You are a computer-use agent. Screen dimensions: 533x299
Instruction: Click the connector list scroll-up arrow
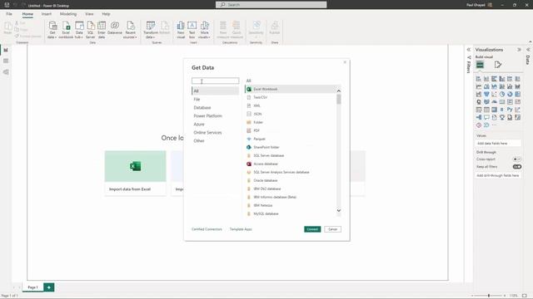pyautogui.click(x=339, y=91)
